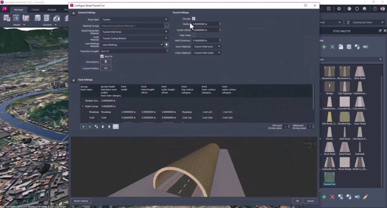Browse Material Group with ellipsis button
Screen dimensions: 387x208
coord(166,26)
